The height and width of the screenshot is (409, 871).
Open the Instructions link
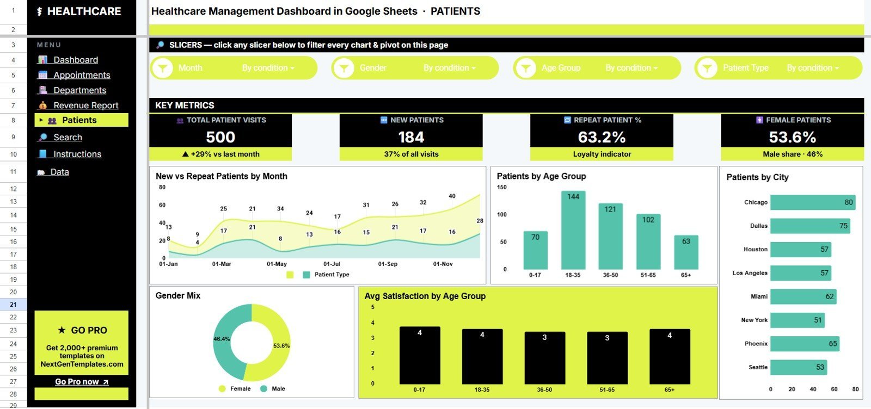pos(77,154)
